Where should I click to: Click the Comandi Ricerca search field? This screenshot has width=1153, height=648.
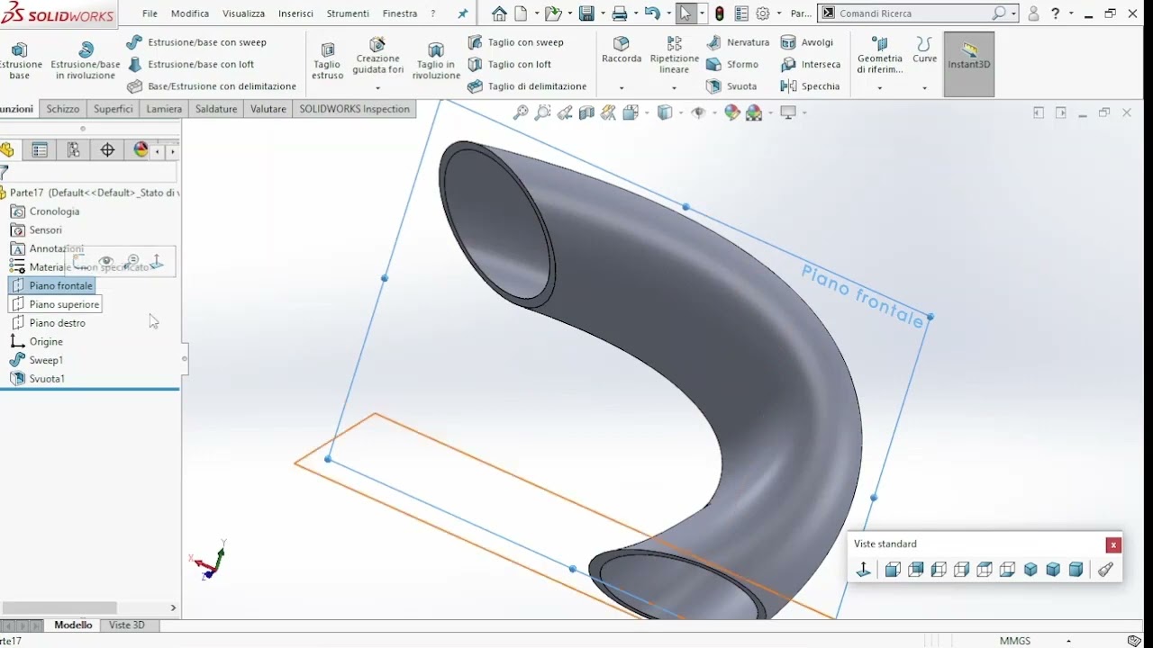(918, 13)
